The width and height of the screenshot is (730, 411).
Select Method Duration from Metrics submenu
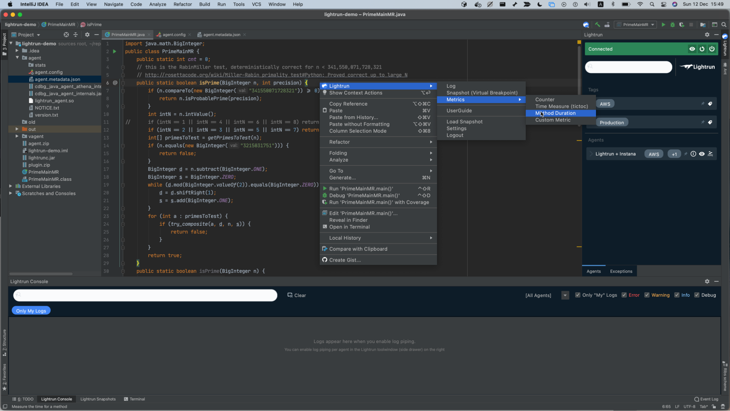click(555, 113)
